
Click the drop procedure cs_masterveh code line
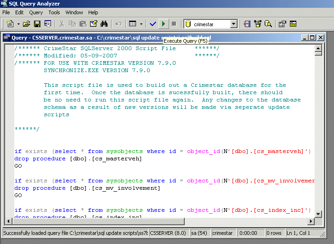coord(78,159)
